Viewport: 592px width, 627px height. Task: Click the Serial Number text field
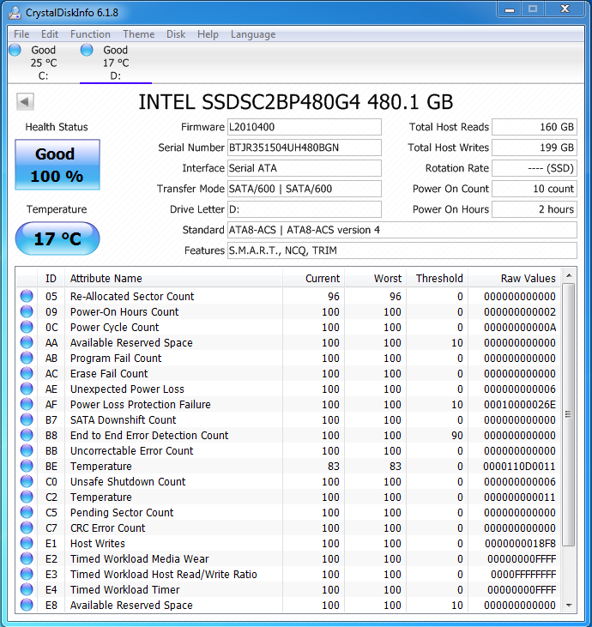tap(304, 148)
